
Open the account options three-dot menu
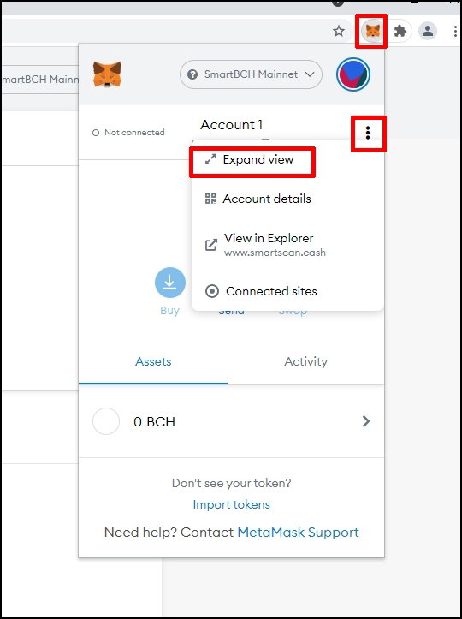point(368,133)
